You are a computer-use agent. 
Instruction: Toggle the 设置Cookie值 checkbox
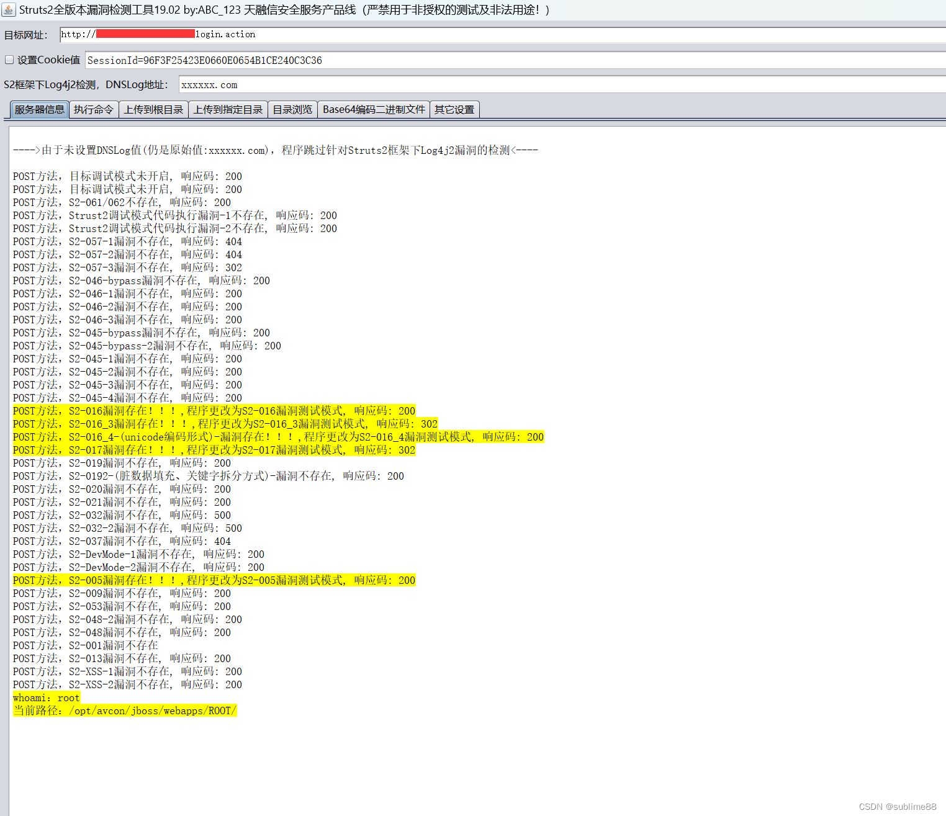coord(9,60)
